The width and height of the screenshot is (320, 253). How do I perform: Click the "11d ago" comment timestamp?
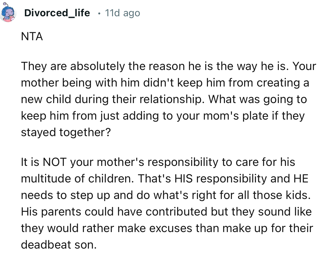click(x=122, y=13)
